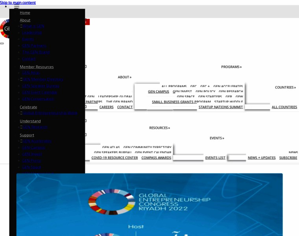
Task: Click the Global Entrepreneurship Congress Riyadh banner
Action: [x=149, y=205]
